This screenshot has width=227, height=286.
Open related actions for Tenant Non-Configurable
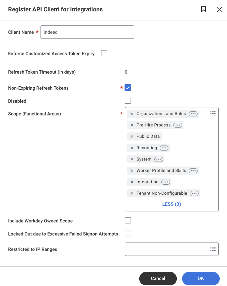click(x=194, y=193)
